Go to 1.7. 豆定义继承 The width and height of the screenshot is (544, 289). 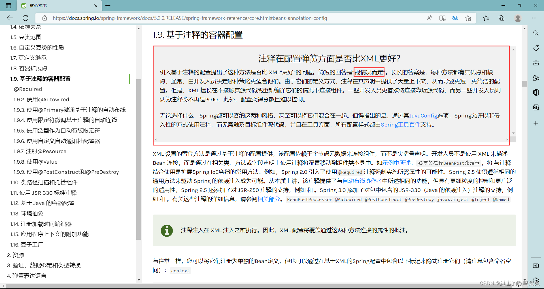click(x=28, y=58)
